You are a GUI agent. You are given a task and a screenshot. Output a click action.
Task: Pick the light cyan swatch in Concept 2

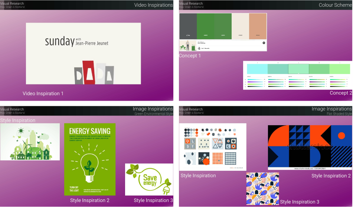pyautogui.click(x=257, y=69)
